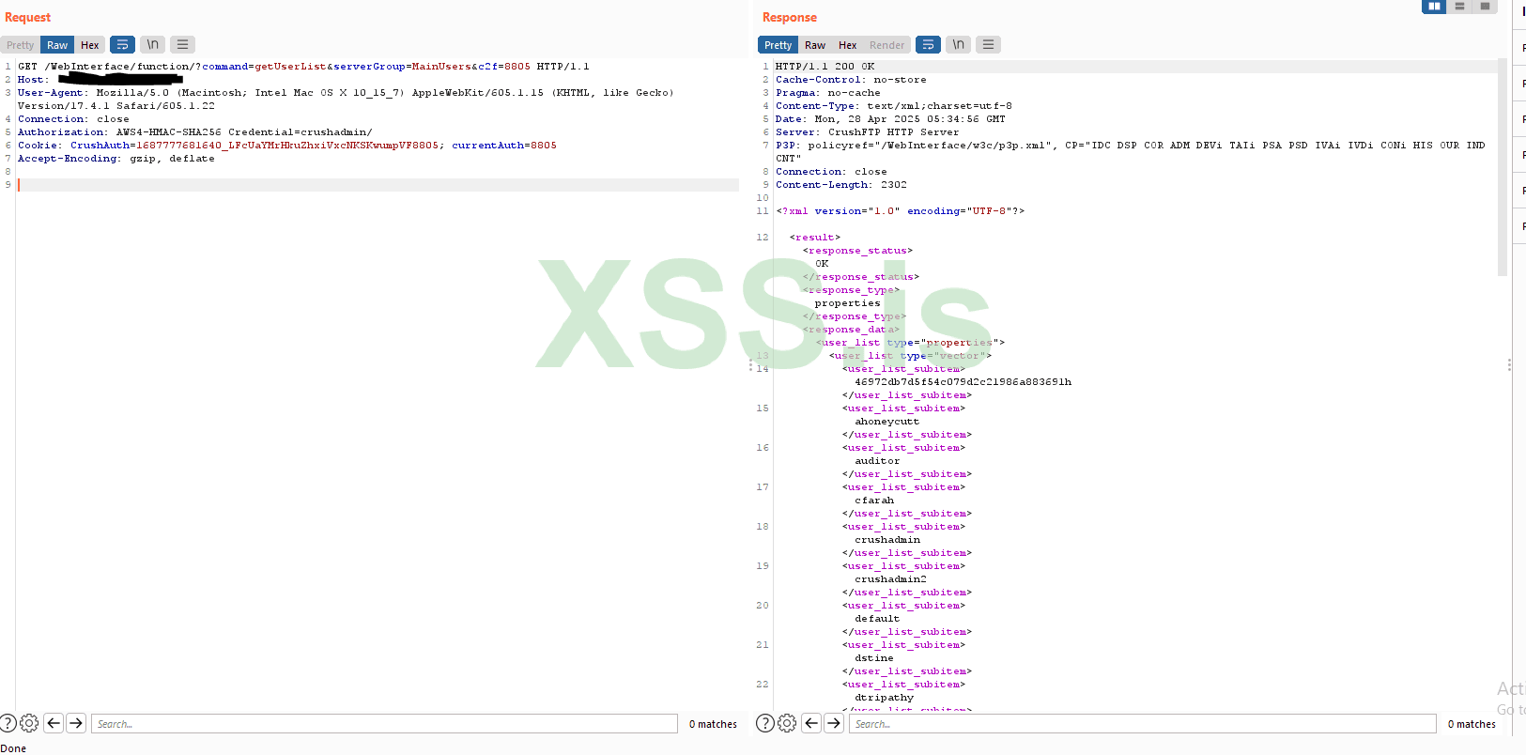Image resolution: width=1526 pixels, height=755 pixels.
Task: Open the Request panel hamburger options menu
Action: pos(182,45)
